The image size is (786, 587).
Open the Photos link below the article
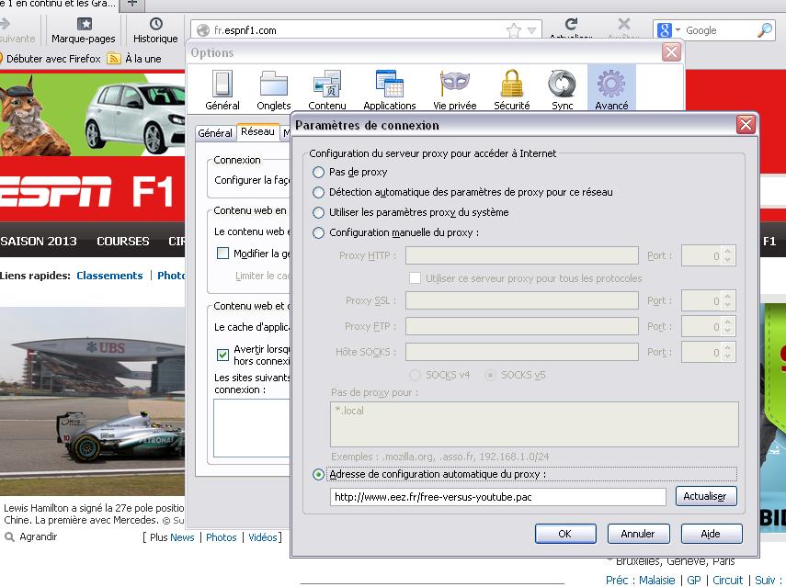click(x=221, y=537)
